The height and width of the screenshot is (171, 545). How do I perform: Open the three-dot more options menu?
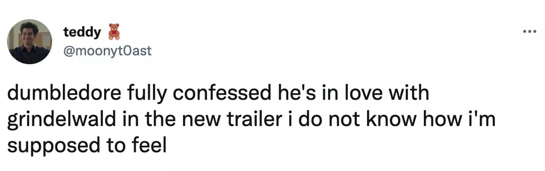(530, 32)
